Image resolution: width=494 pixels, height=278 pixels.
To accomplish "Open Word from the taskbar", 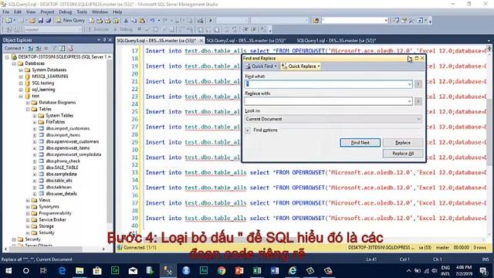I will point(275,271).
